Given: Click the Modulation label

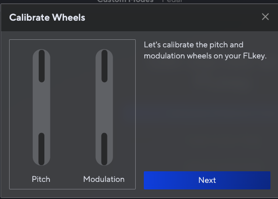Looking at the screenshot, I should [104, 179].
